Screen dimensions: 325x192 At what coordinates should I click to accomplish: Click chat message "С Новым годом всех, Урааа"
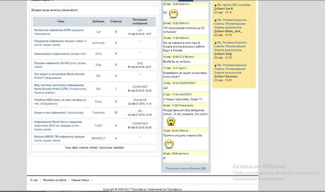coord(182,99)
